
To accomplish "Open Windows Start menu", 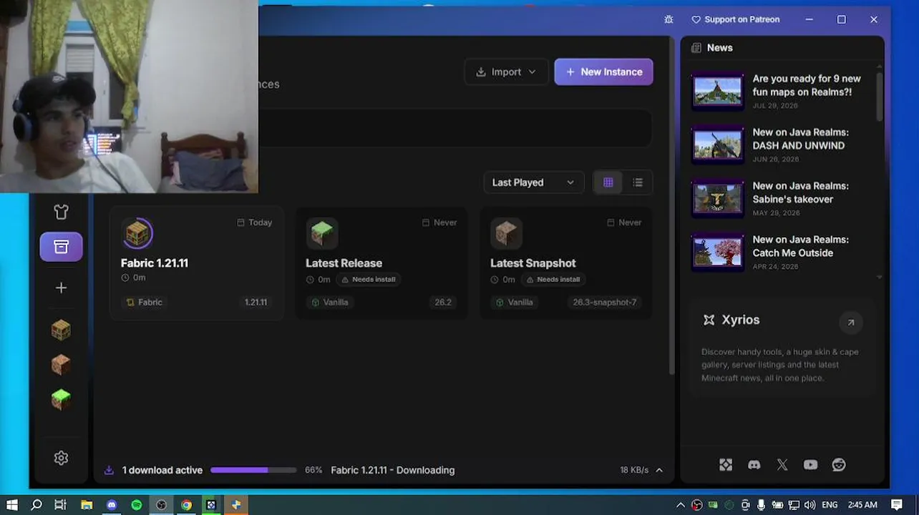I will 12,505.
